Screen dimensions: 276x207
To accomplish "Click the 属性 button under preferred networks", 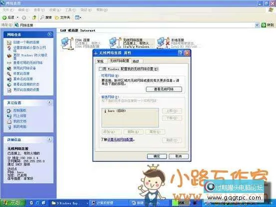I will (x=155, y=132).
